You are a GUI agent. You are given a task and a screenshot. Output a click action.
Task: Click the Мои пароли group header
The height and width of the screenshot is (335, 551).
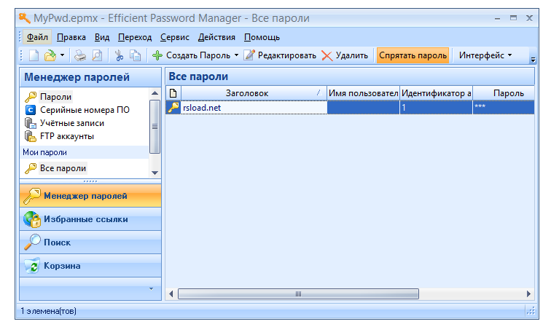pos(85,152)
